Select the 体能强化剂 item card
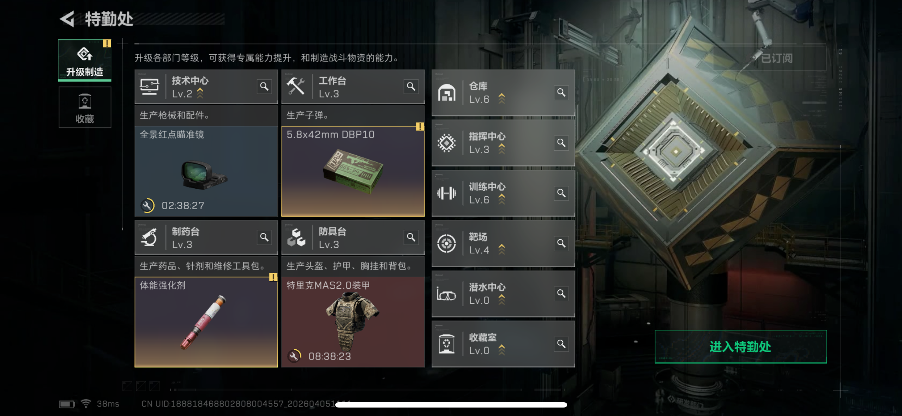The image size is (902, 416). coord(206,322)
